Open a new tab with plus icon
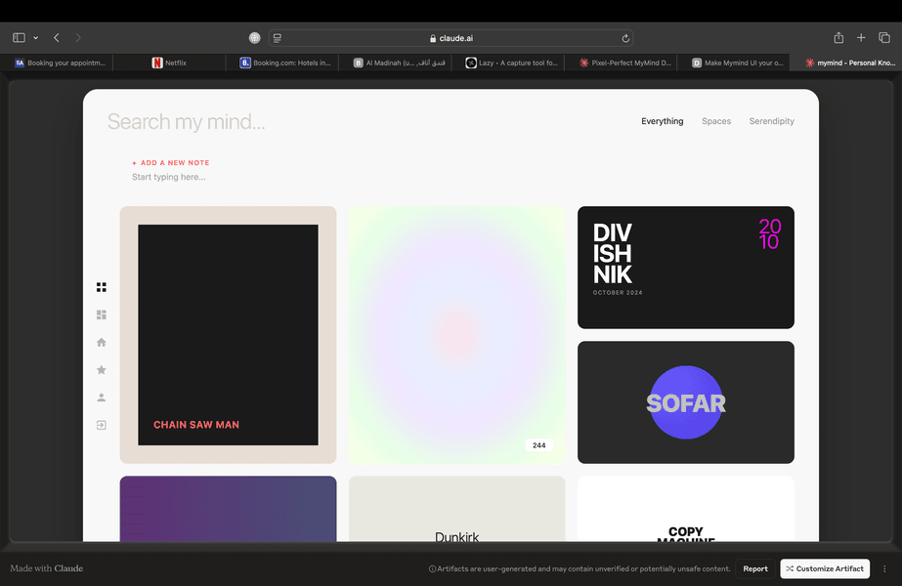The height and width of the screenshot is (586, 902). pos(861,38)
